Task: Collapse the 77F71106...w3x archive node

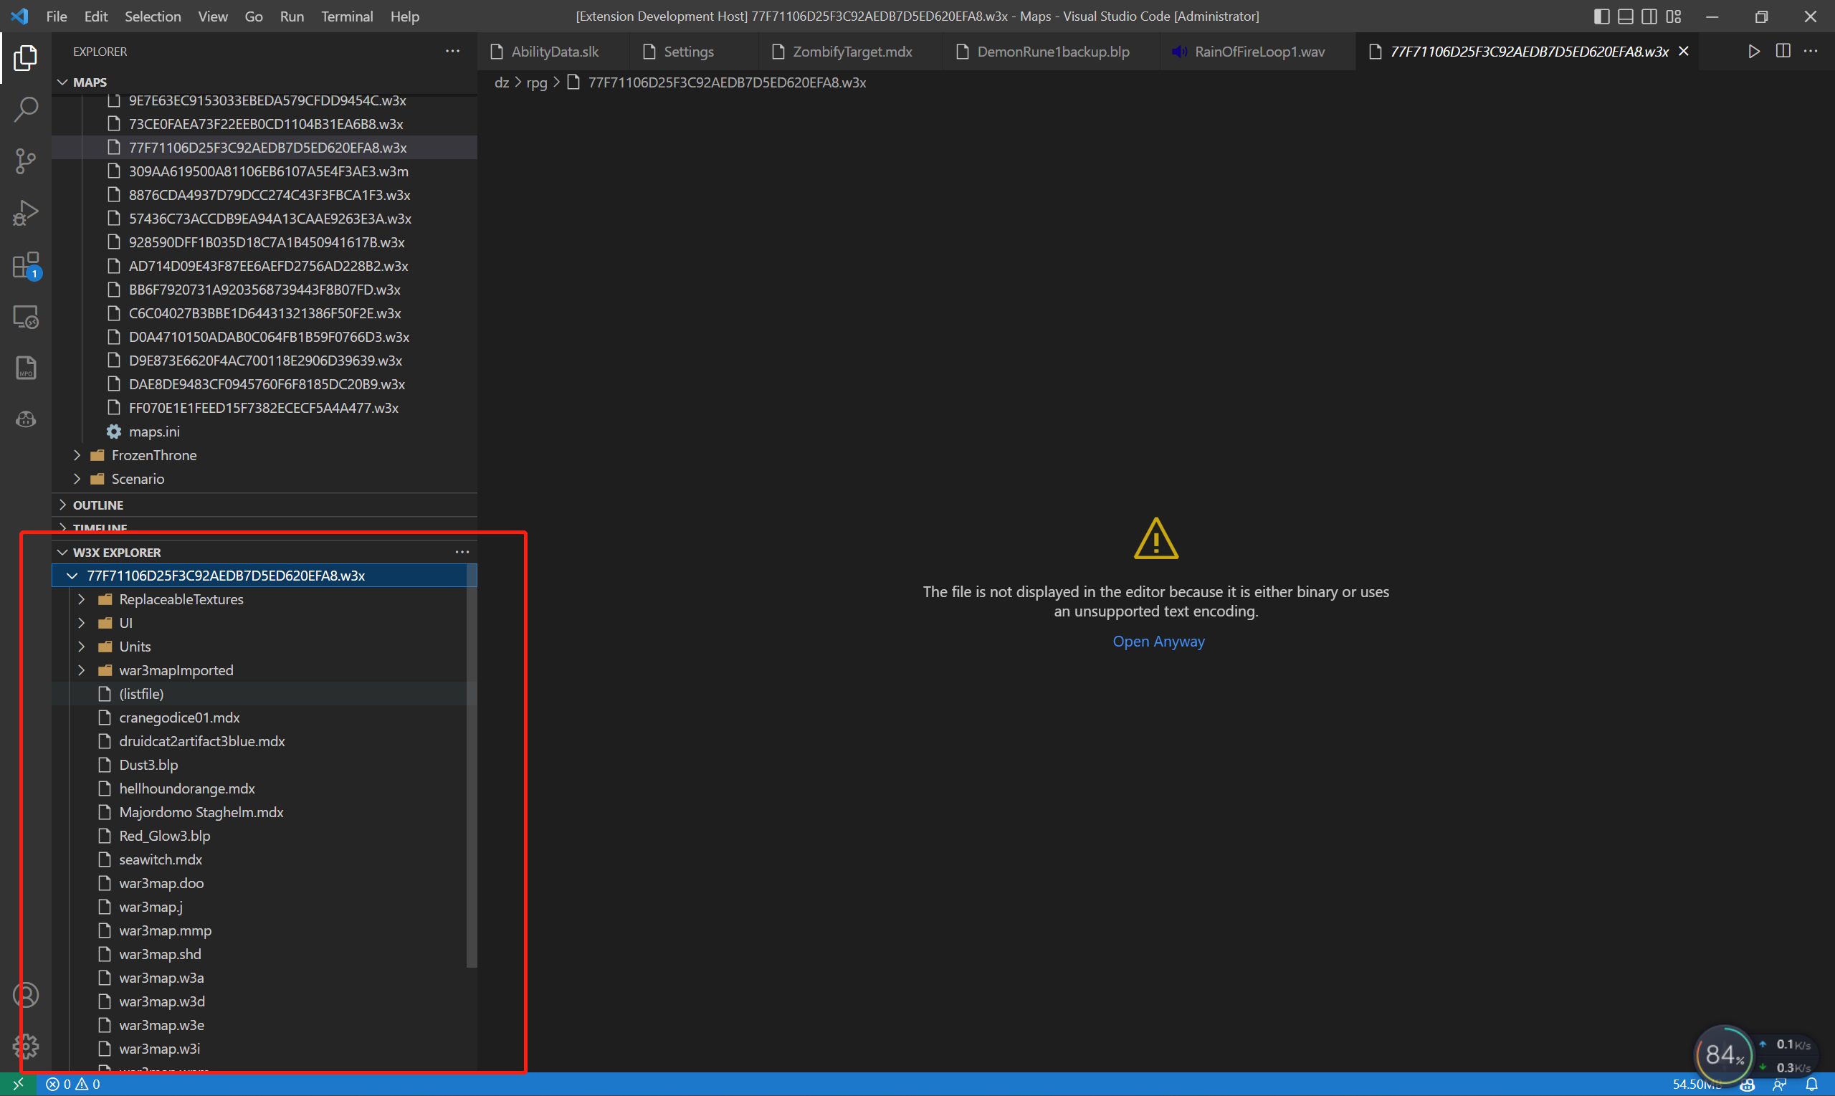Action: pos(72,576)
